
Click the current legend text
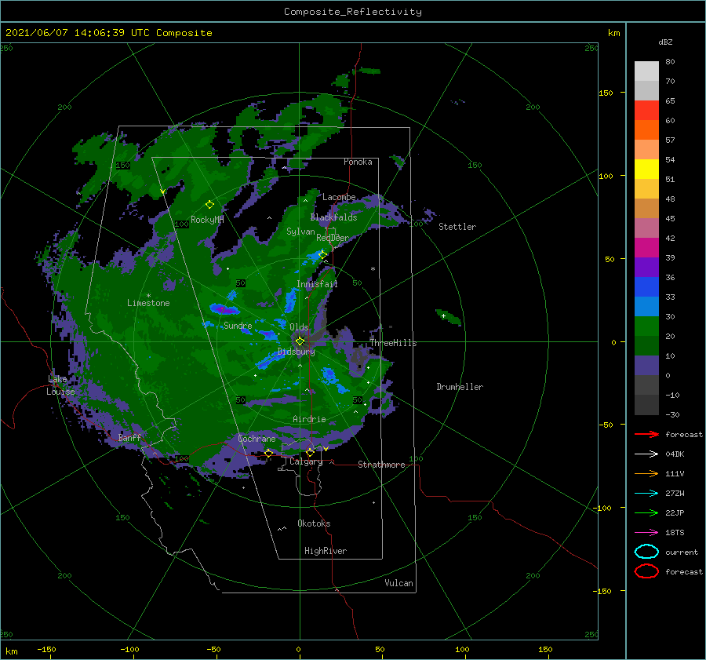[682, 552]
